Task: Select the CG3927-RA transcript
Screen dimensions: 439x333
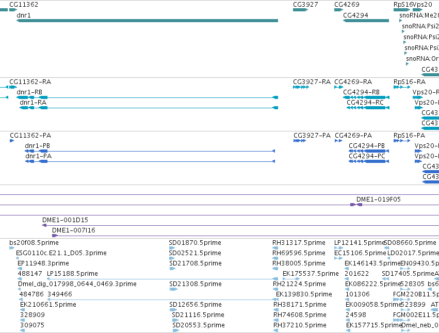Action: click(x=301, y=87)
